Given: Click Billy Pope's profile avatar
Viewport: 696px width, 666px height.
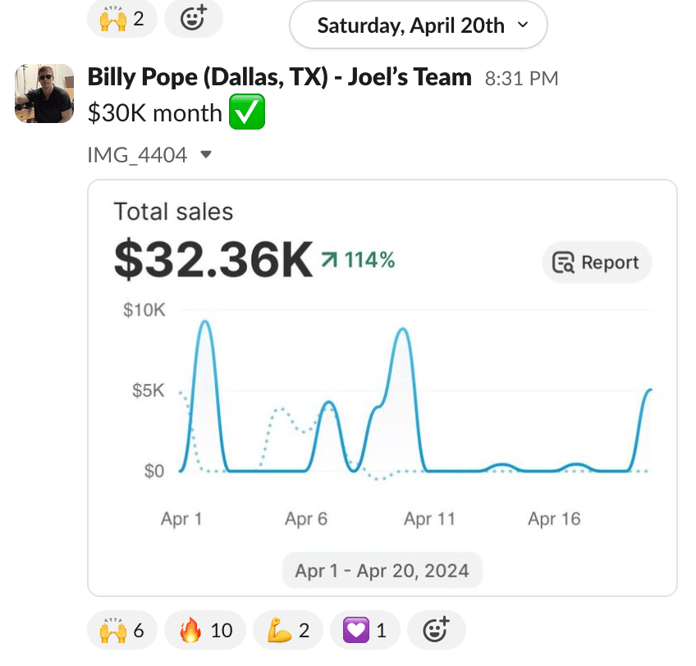Looking at the screenshot, I should click(x=45, y=94).
